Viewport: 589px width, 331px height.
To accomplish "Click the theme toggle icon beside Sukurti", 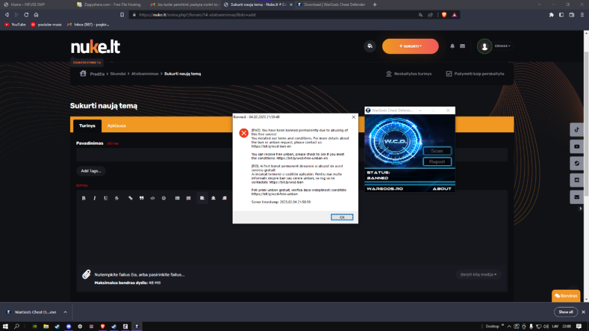I will [x=370, y=46].
